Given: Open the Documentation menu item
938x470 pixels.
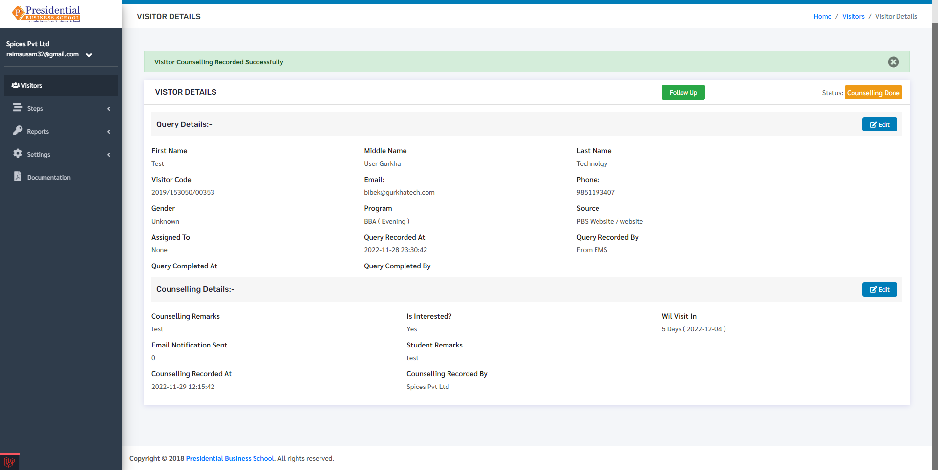Looking at the screenshot, I should 61,177.
